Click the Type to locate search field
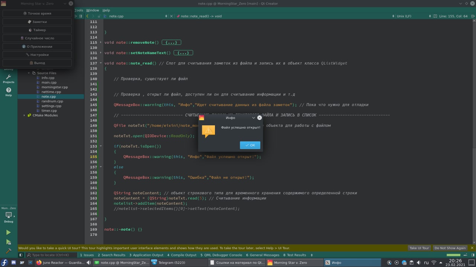The width and height of the screenshot is (476, 267). click(52, 255)
